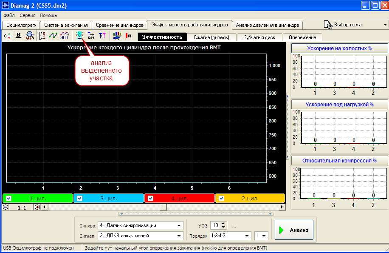Switch to the Осциллограф tab
Viewport: 389px width, 253px height.
21,25
